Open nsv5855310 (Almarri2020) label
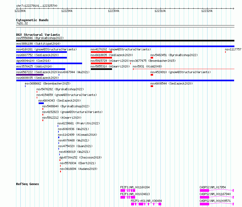The height and width of the screenshot is (207, 242). point(110,66)
